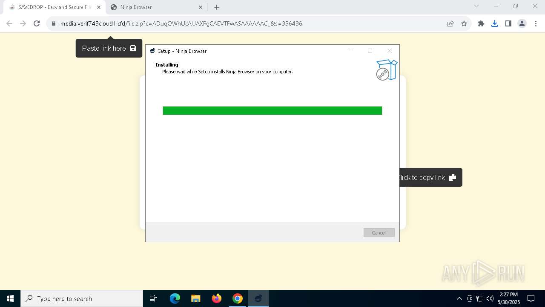Open Task View from taskbar
The height and width of the screenshot is (307, 545).
click(x=153, y=298)
